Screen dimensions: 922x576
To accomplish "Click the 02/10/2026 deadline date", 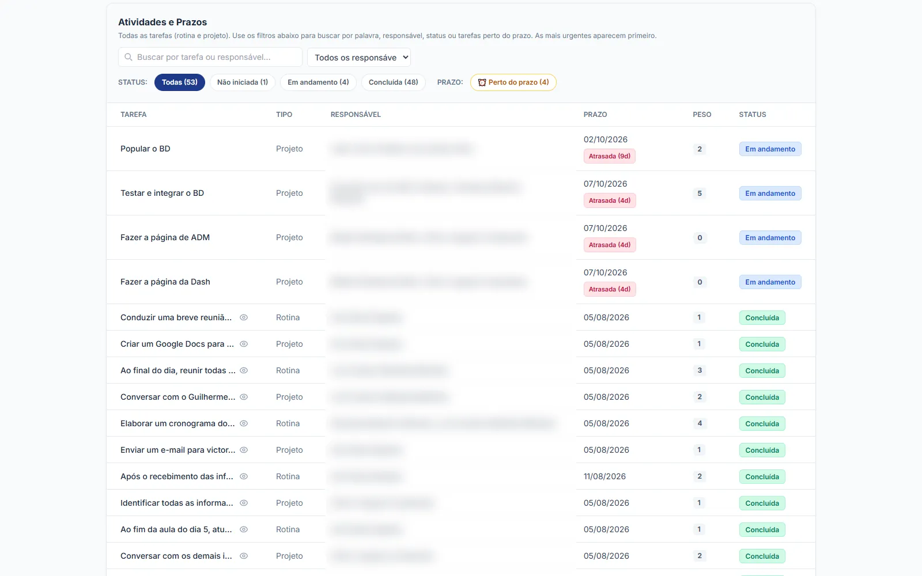I will click(x=606, y=139).
